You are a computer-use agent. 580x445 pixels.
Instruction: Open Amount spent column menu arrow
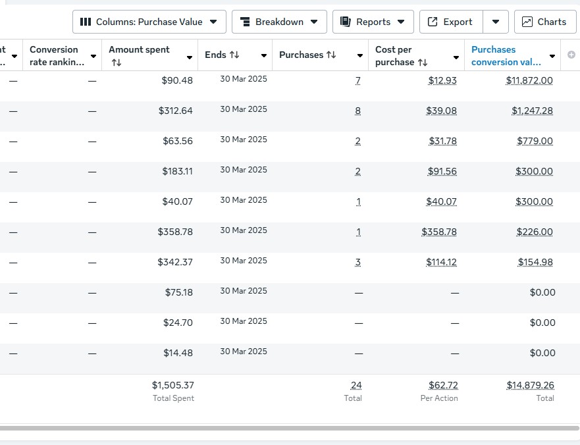tap(190, 57)
